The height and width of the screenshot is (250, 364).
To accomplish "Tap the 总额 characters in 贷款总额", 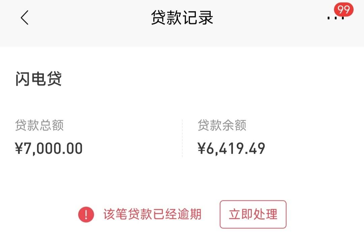I will pyautogui.click(x=52, y=126).
